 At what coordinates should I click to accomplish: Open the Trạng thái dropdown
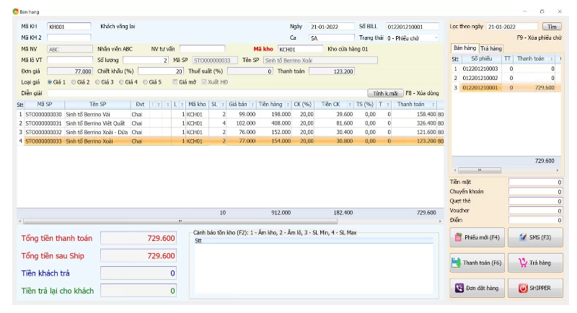pyautogui.click(x=436, y=38)
